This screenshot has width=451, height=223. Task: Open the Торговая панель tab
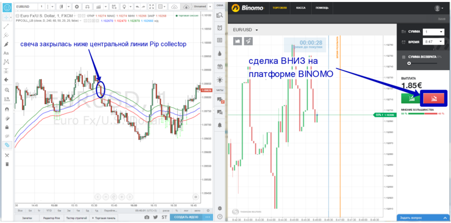point(104,218)
